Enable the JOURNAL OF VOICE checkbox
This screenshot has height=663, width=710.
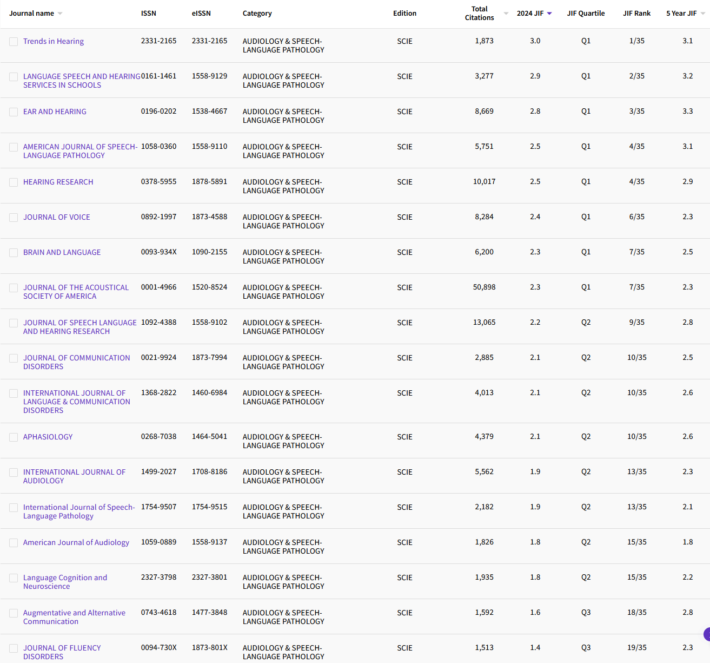click(14, 218)
